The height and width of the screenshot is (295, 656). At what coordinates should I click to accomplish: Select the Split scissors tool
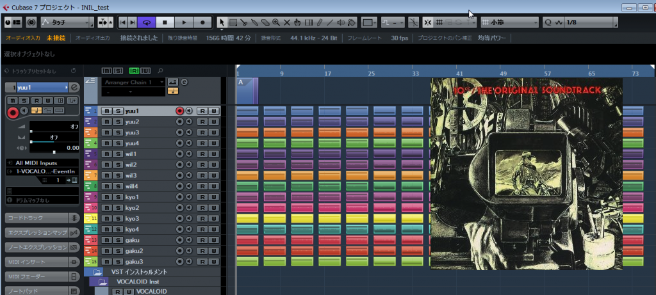[244, 22]
